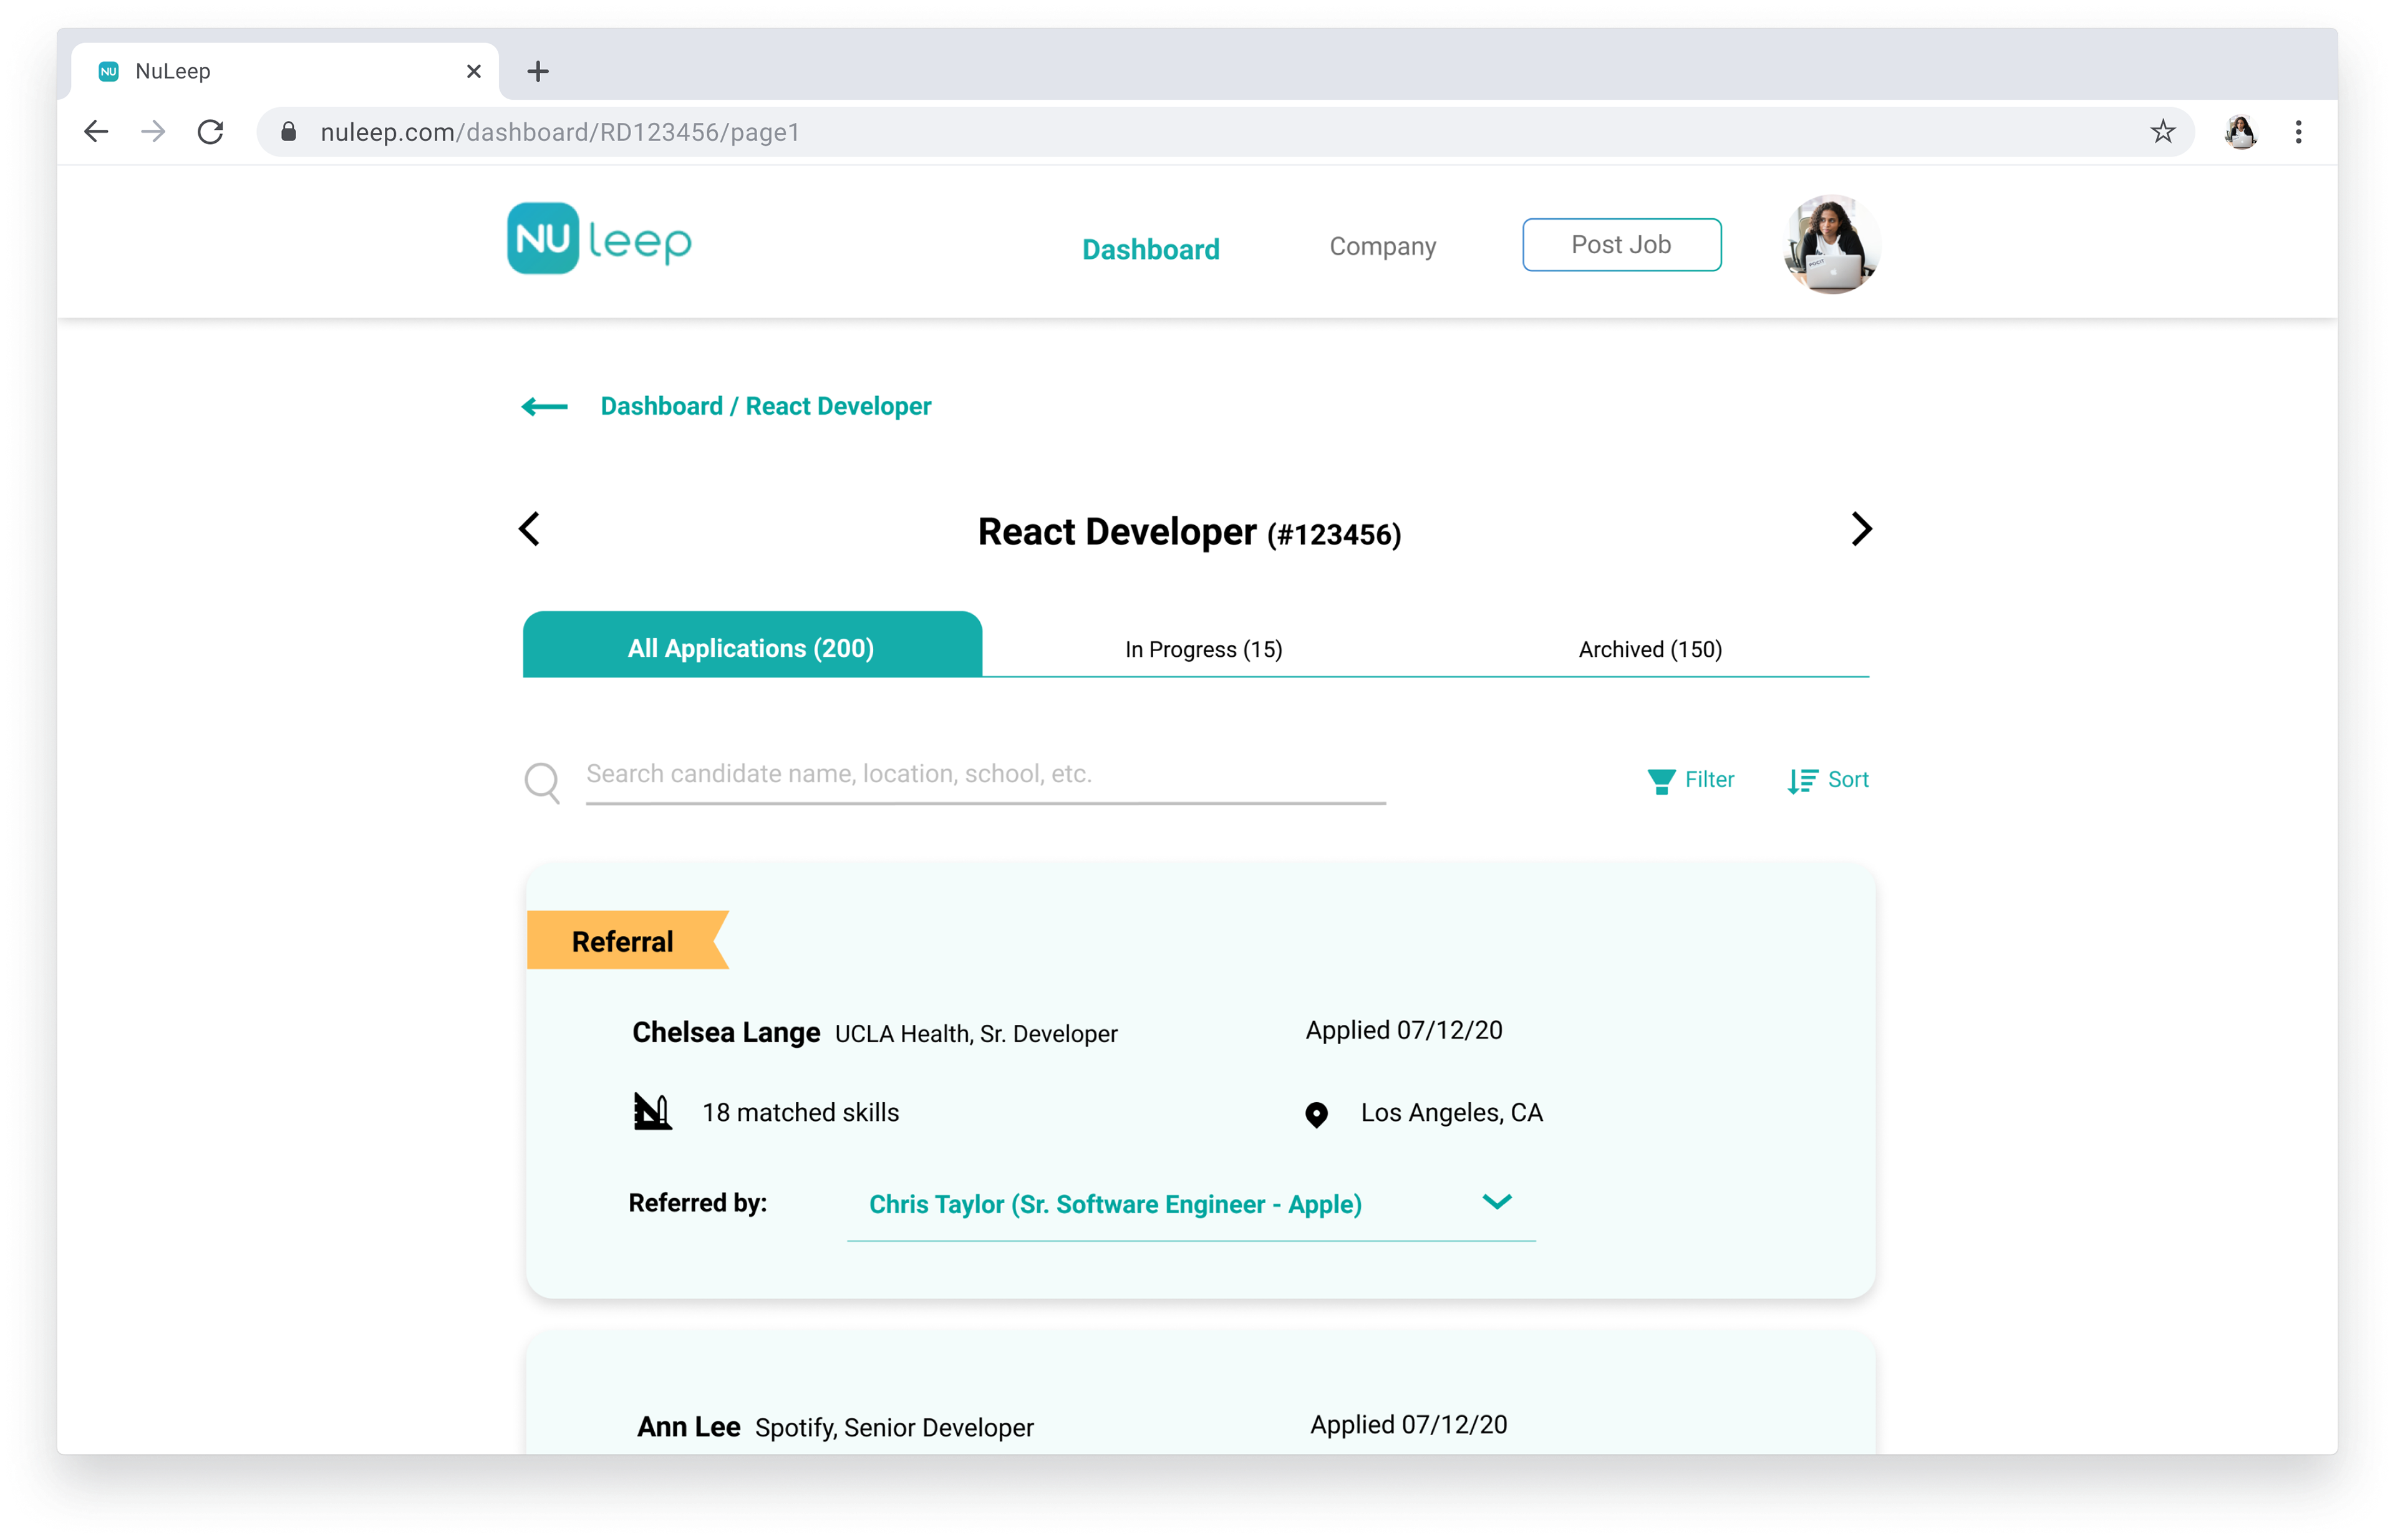The image size is (2395, 1540).
Task: Click the Sort label
Action: point(1848,780)
